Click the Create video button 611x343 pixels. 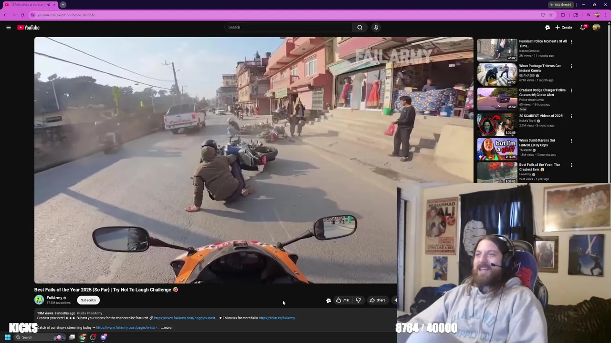click(564, 28)
